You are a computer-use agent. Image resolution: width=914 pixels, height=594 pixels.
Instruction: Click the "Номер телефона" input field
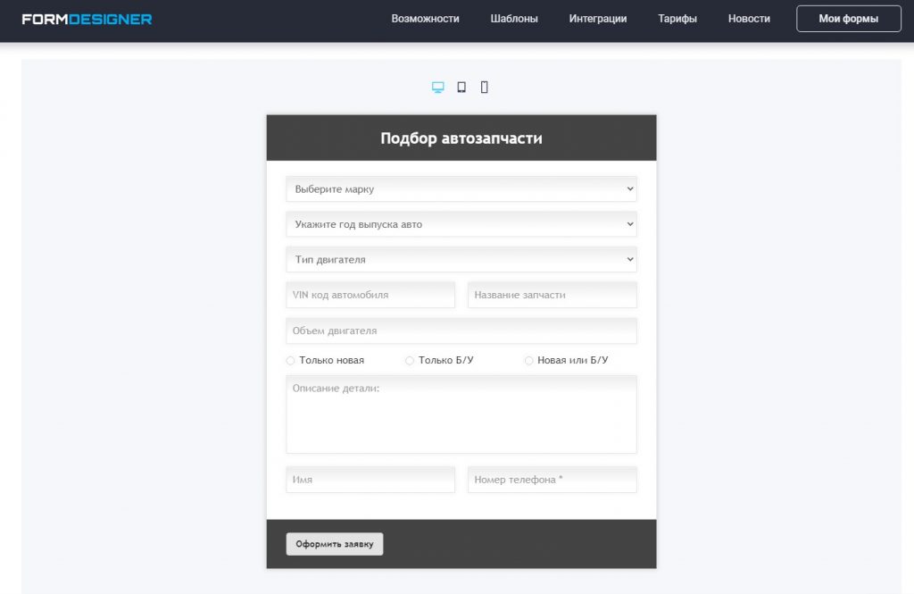[552, 480]
